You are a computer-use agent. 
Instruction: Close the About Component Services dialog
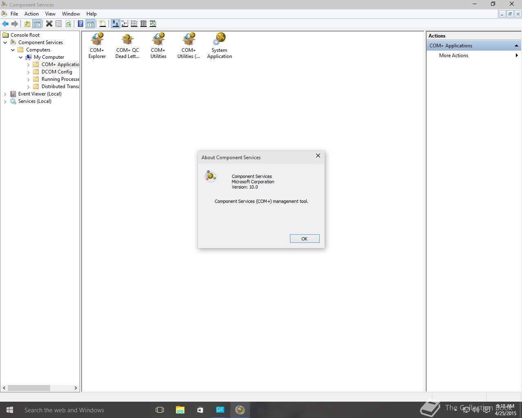click(318, 156)
